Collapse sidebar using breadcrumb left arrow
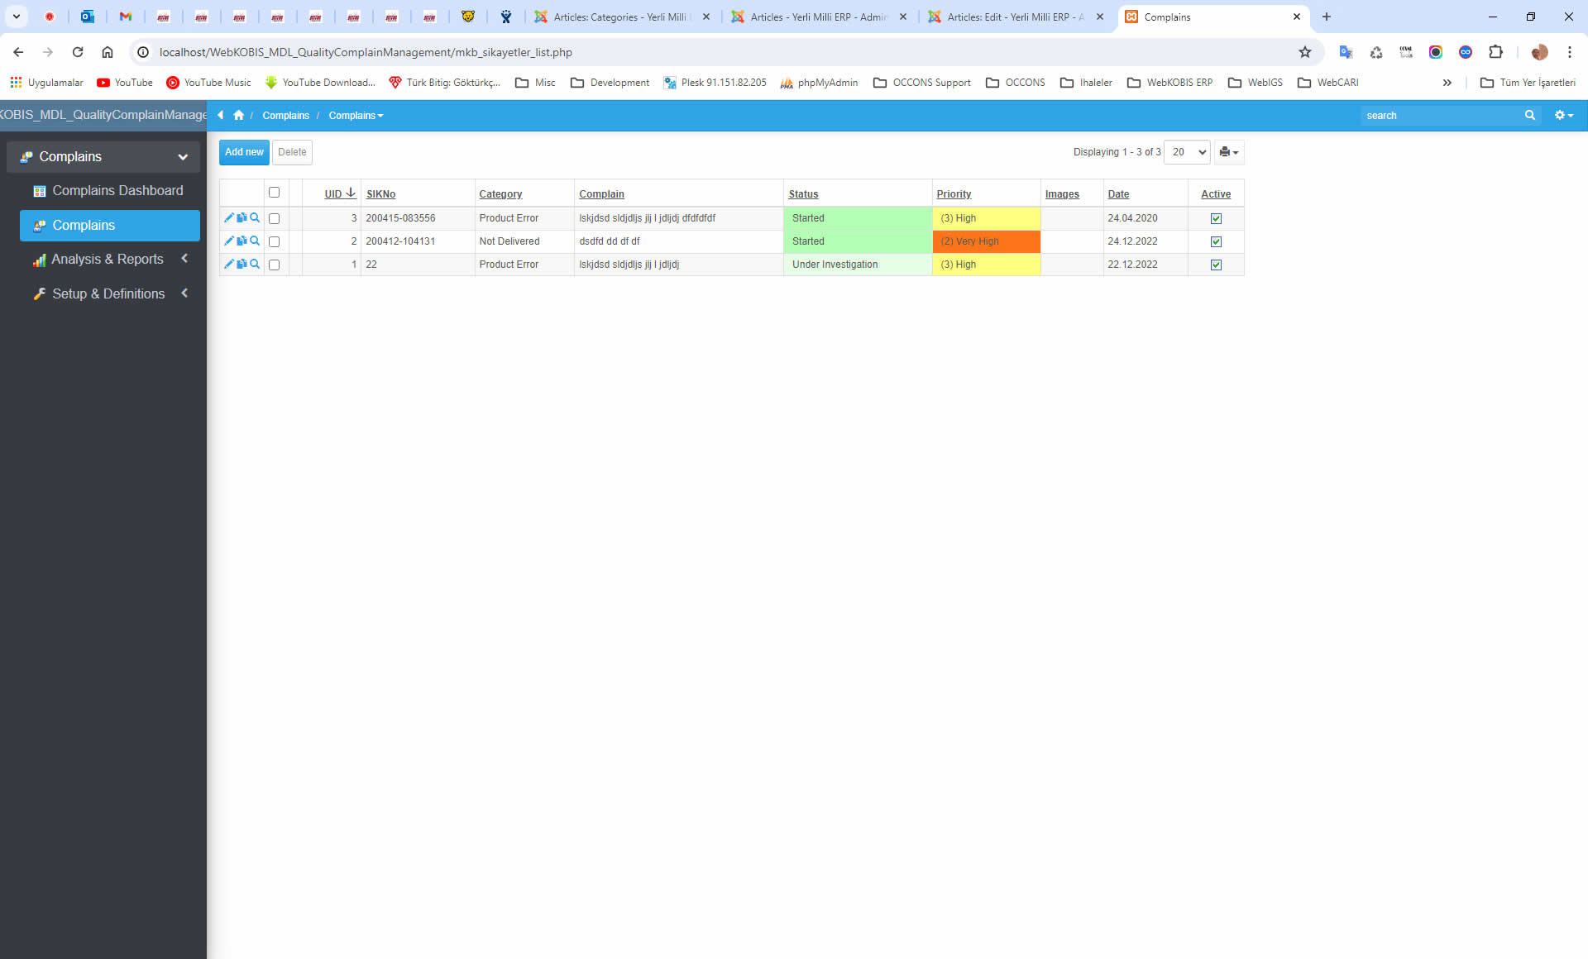Screen dimensions: 1588x959 (x=221, y=116)
